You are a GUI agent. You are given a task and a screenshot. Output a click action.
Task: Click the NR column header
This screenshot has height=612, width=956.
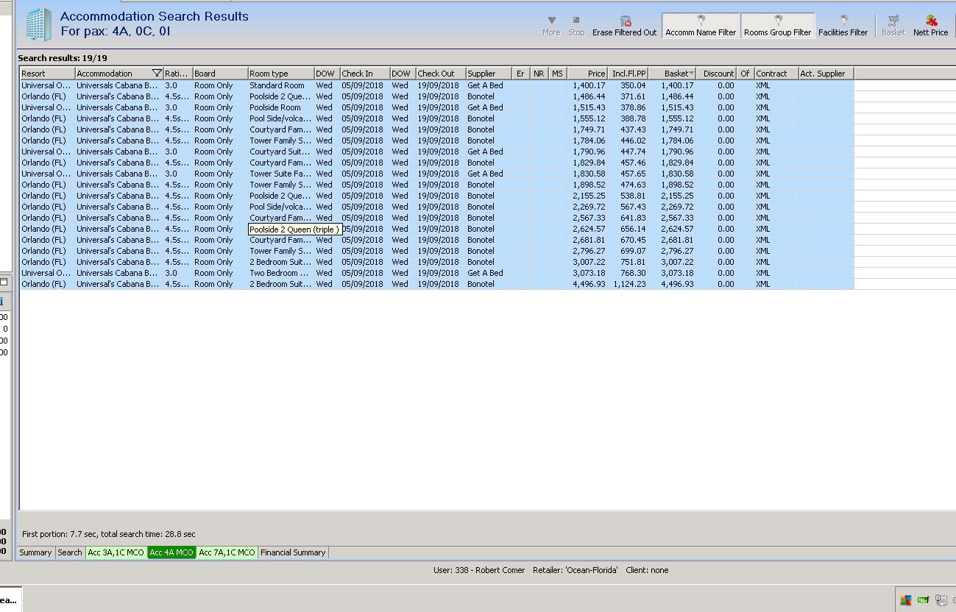point(539,74)
